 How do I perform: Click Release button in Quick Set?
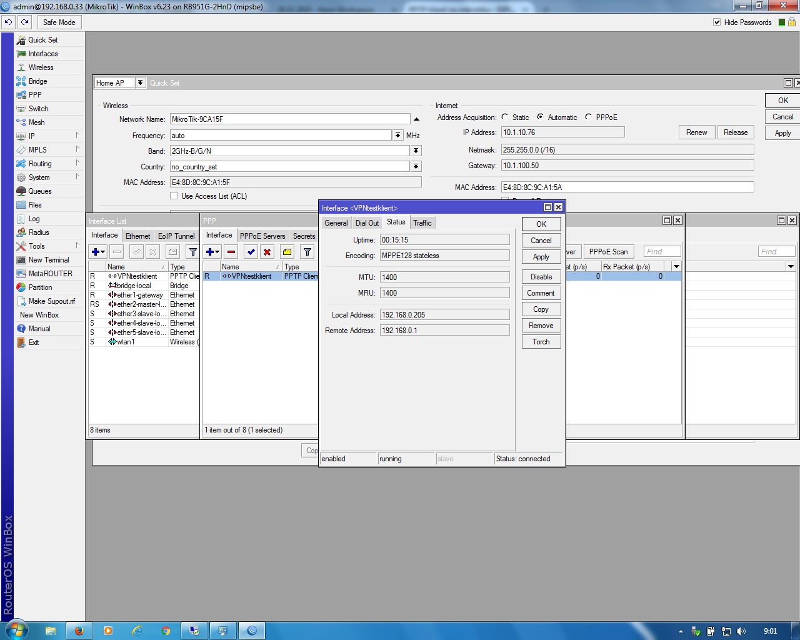(736, 132)
